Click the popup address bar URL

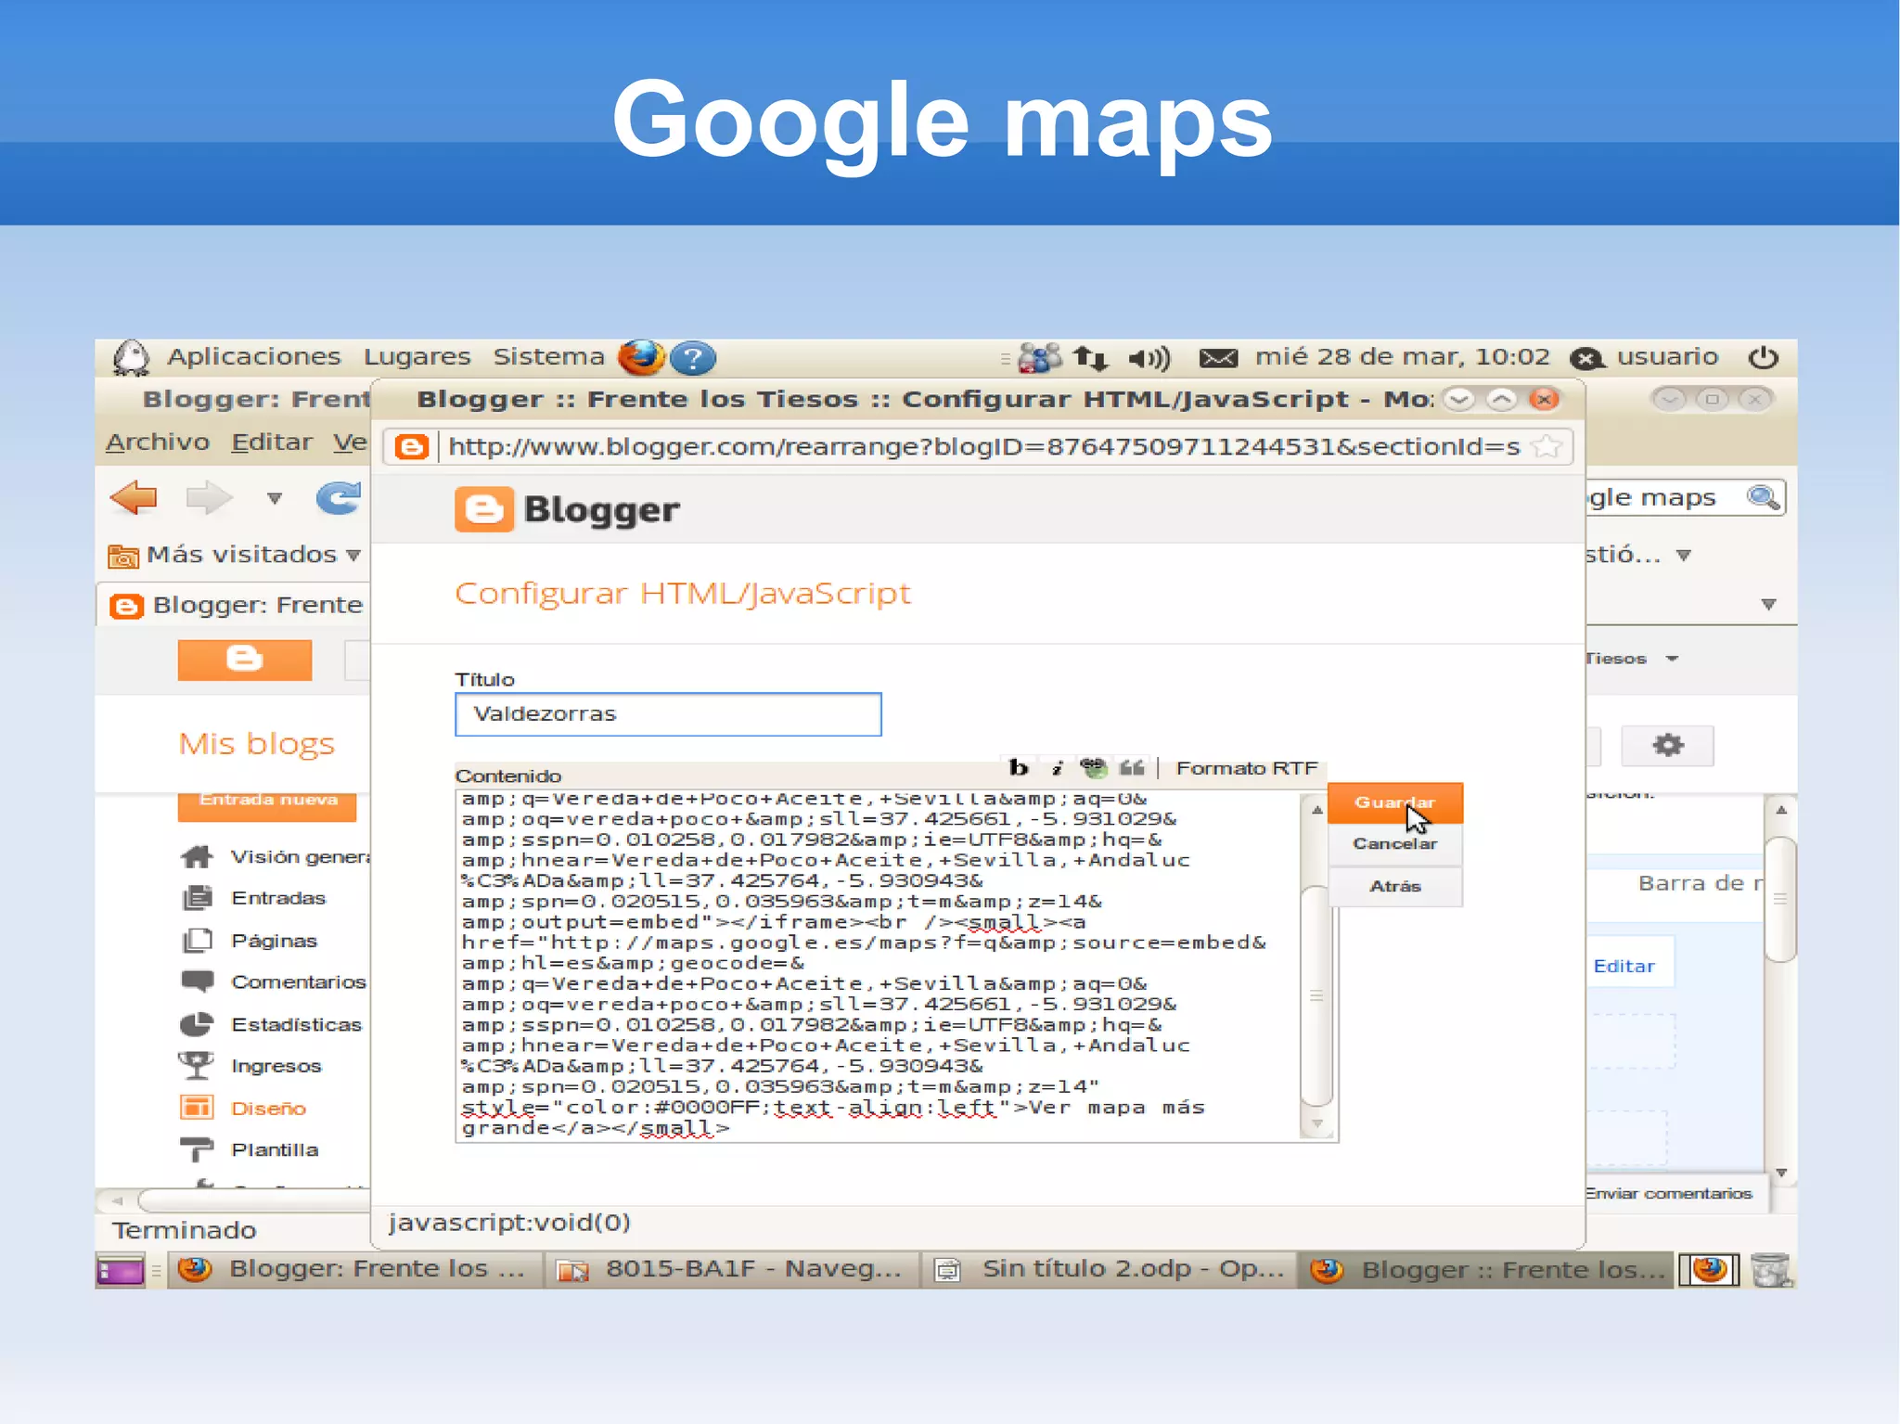pos(983,447)
